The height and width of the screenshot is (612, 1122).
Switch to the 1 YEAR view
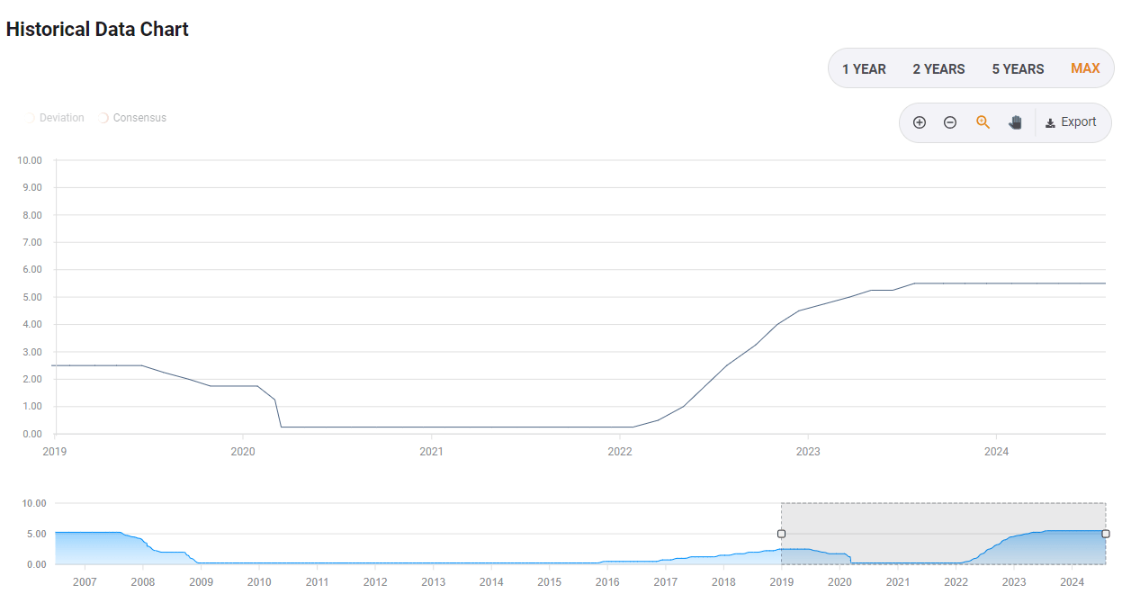(x=863, y=68)
